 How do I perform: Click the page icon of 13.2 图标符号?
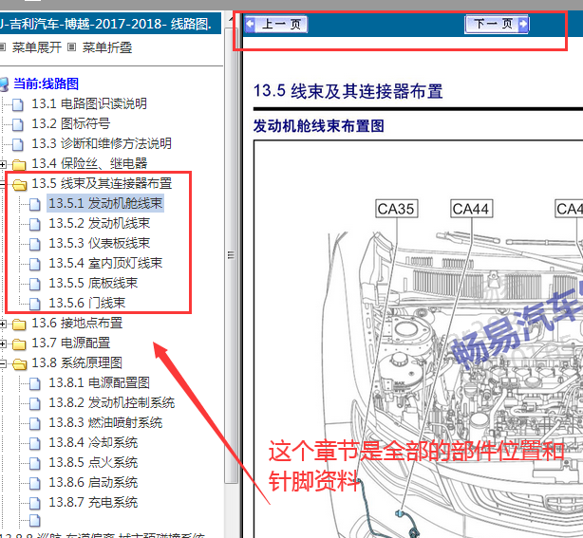(x=17, y=124)
